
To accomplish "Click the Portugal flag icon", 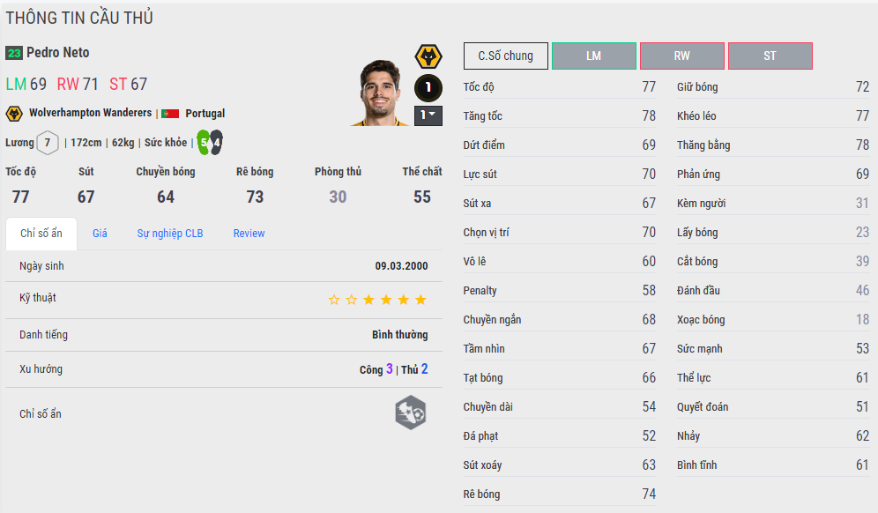I will 170,114.
